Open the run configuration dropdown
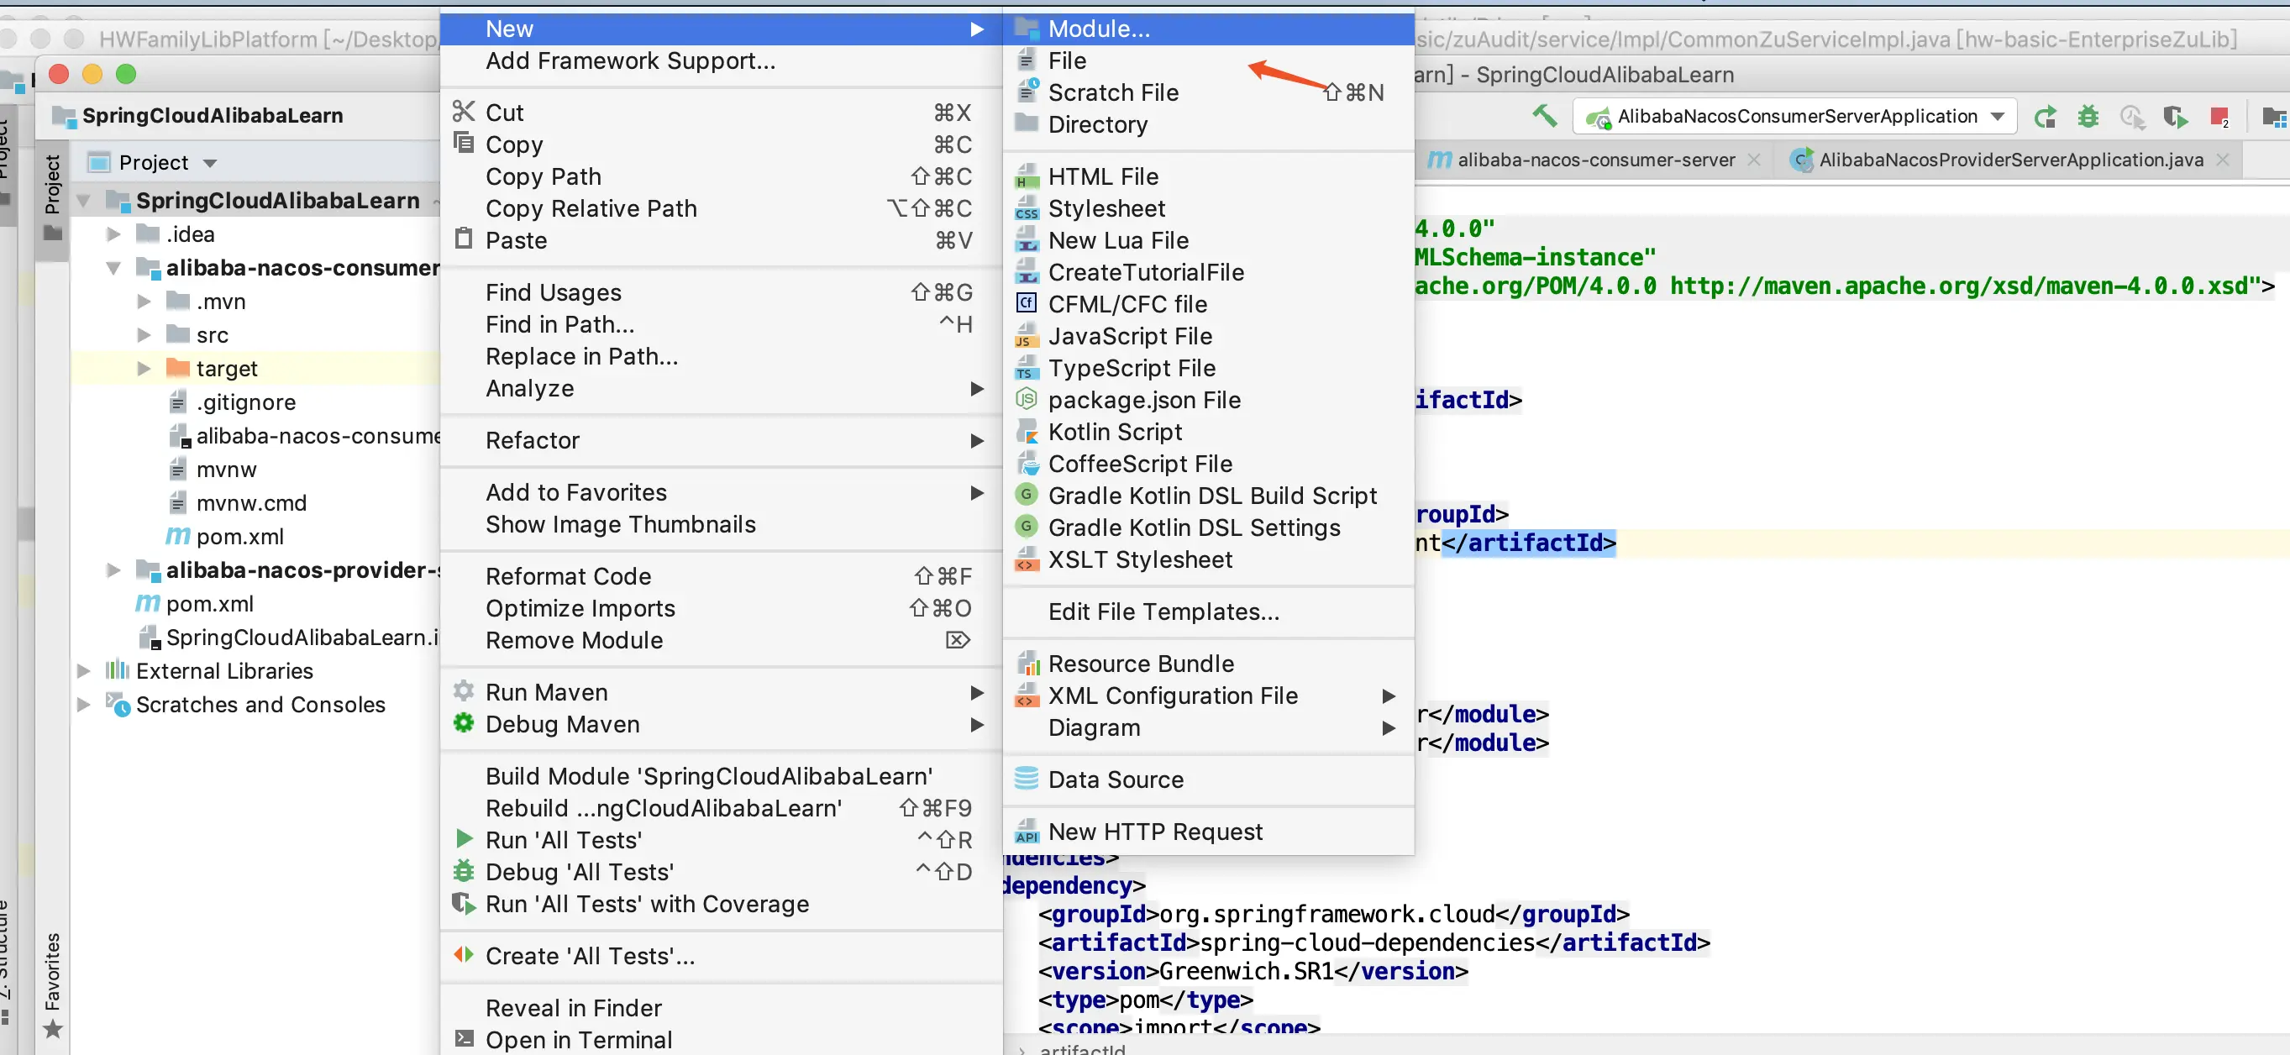Viewport: 2290px width, 1055px height. pyautogui.click(x=1998, y=117)
